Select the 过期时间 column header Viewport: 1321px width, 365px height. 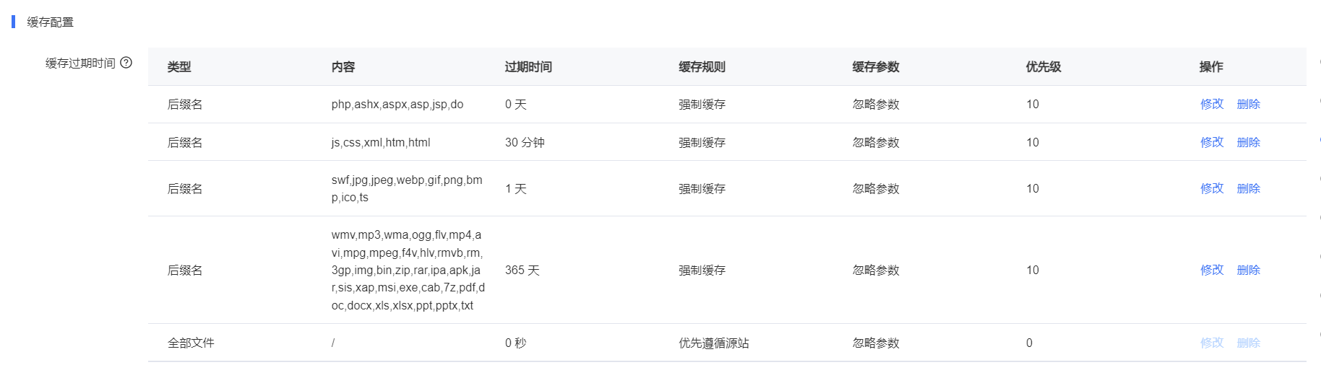coord(528,67)
